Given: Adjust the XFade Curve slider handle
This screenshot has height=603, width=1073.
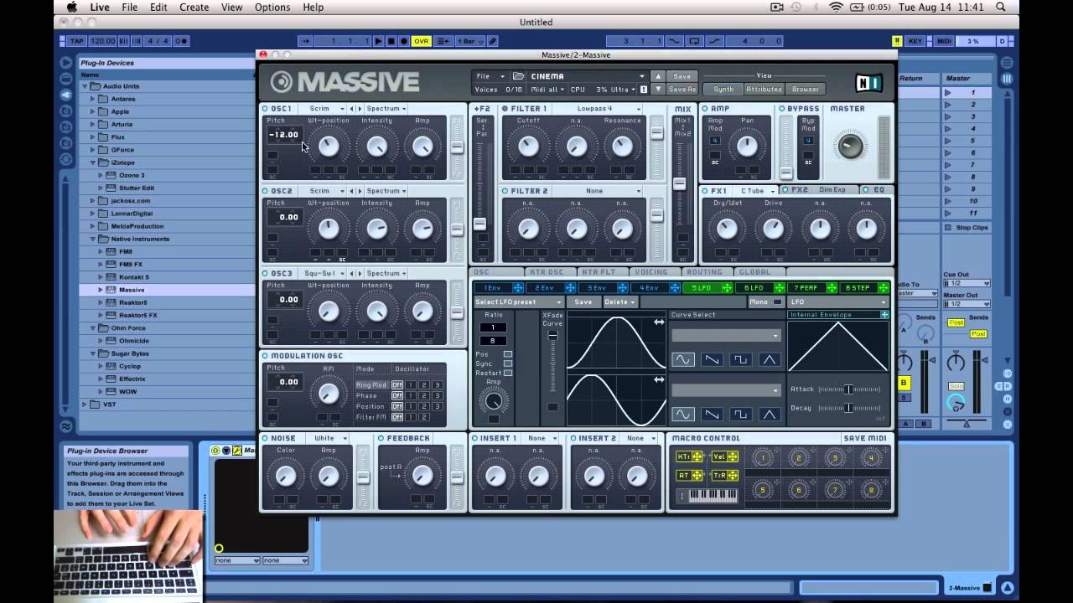Looking at the screenshot, I should 552,336.
